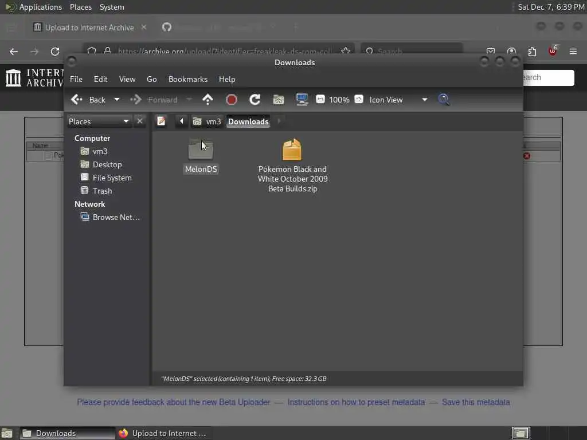This screenshot has height=440, width=587.
Task: Click the Search magnifier in the toolbar
Action: [444, 100]
